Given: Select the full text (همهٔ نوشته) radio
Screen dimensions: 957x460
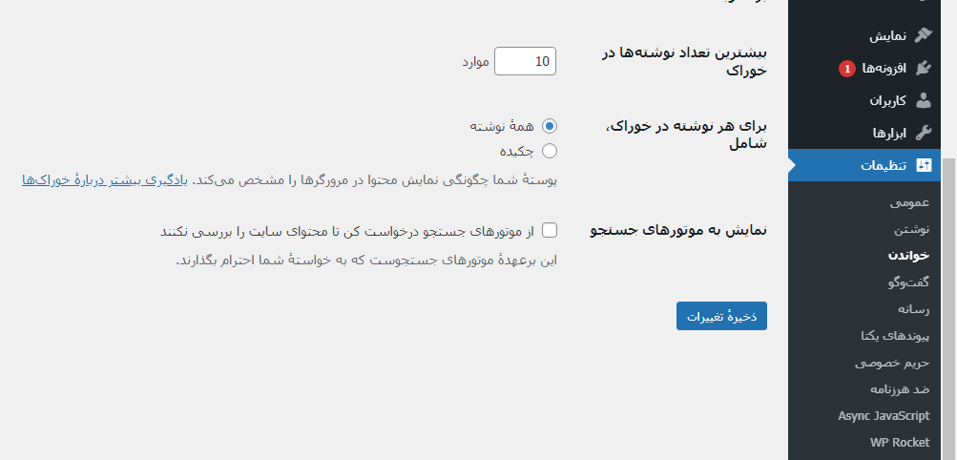Looking at the screenshot, I should [x=550, y=126].
